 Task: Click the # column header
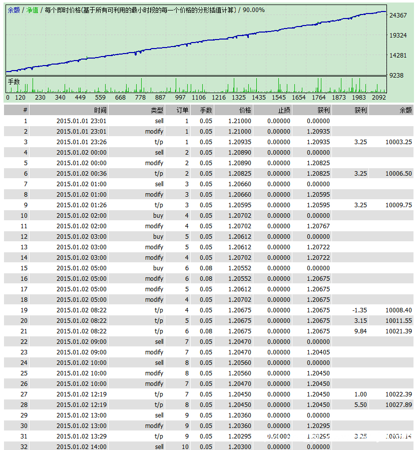click(x=25, y=110)
